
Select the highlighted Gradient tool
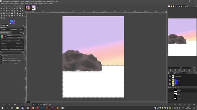pyautogui.click(x=20, y=13)
